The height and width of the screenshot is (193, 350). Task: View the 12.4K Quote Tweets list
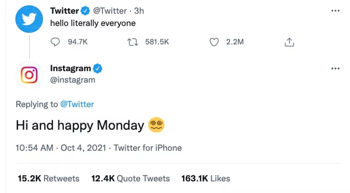point(130,178)
